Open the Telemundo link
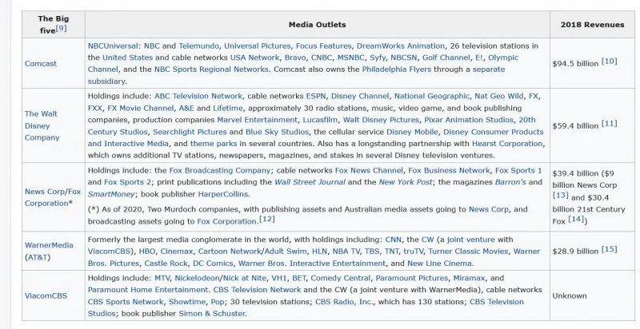The image size is (640, 329). [x=198, y=46]
